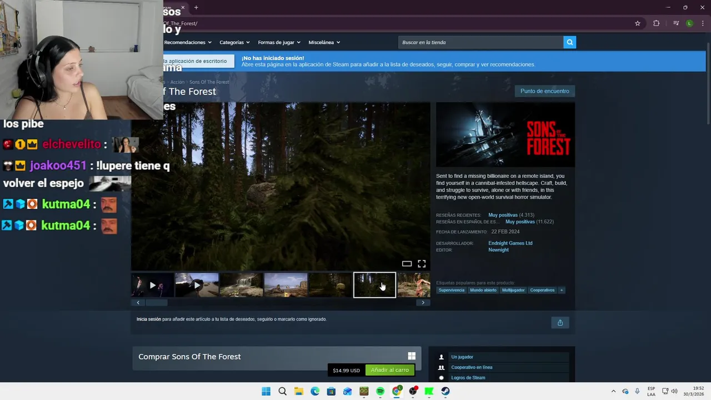This screenshot has height=400, width=711.
Task: Open File Explorer from the taskbar
Action: 299,391
